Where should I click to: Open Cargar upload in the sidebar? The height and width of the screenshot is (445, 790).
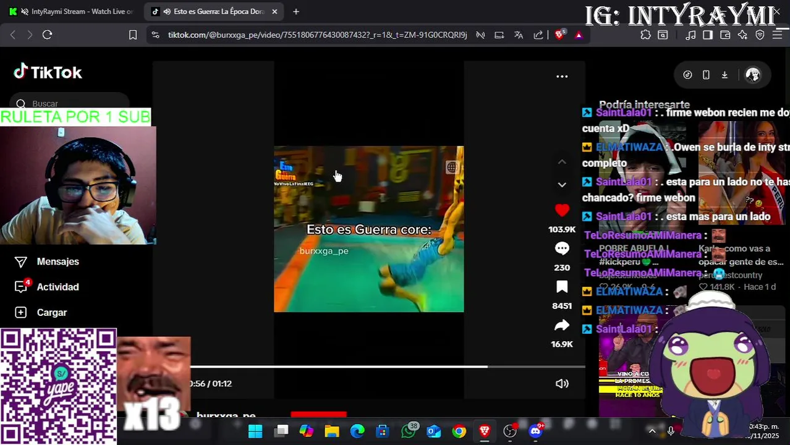click(x=41, y=313)
